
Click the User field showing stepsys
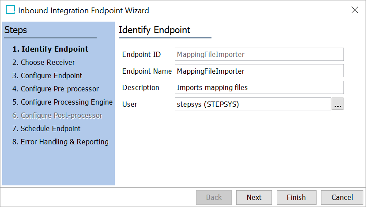[253, 104]
